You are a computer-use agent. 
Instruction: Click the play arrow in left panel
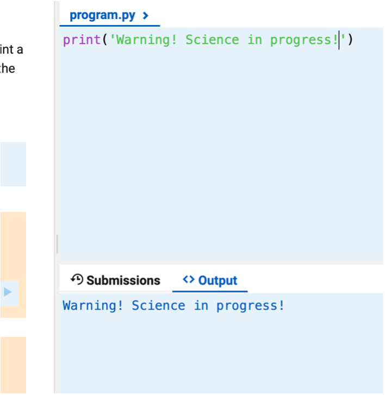8,292
